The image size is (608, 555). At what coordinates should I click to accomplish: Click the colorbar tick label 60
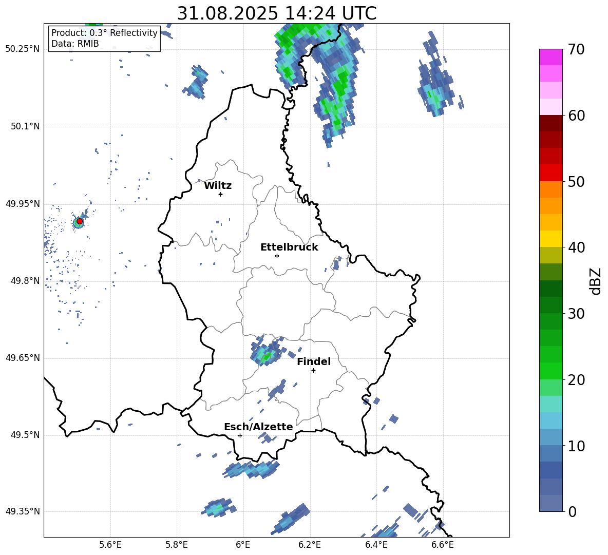577,115
